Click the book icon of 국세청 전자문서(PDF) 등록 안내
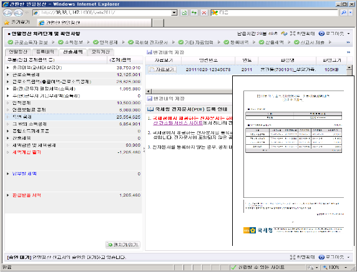 [x=150, y=109]
